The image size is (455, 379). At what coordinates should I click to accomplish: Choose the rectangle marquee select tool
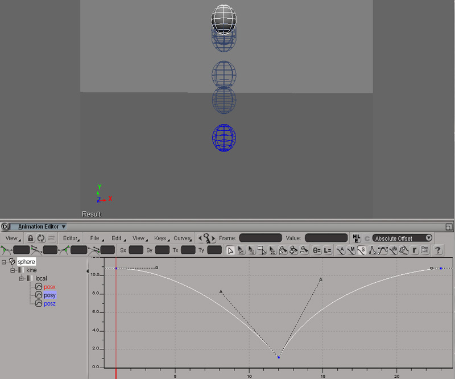pyautogui.click(x=262, y=250)
